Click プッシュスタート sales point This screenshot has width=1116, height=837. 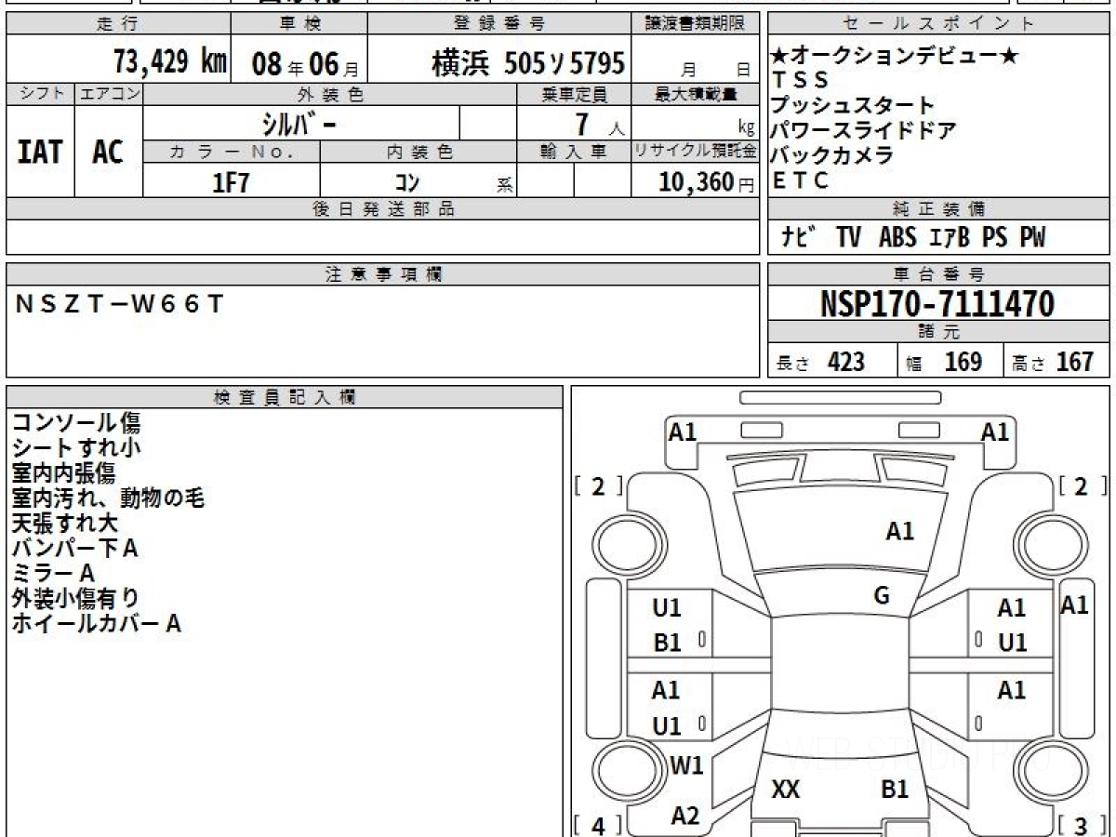click(852, 105)
